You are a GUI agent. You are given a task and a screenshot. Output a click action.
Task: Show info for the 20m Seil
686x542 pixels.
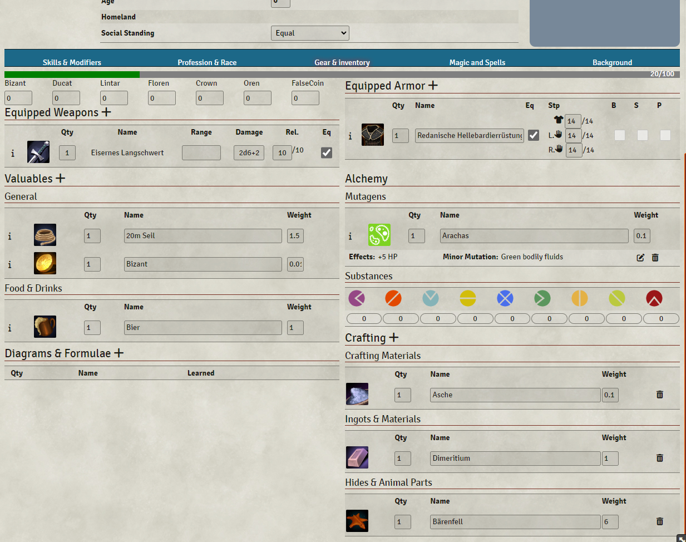pyautogui.click(x=9, y=236)
